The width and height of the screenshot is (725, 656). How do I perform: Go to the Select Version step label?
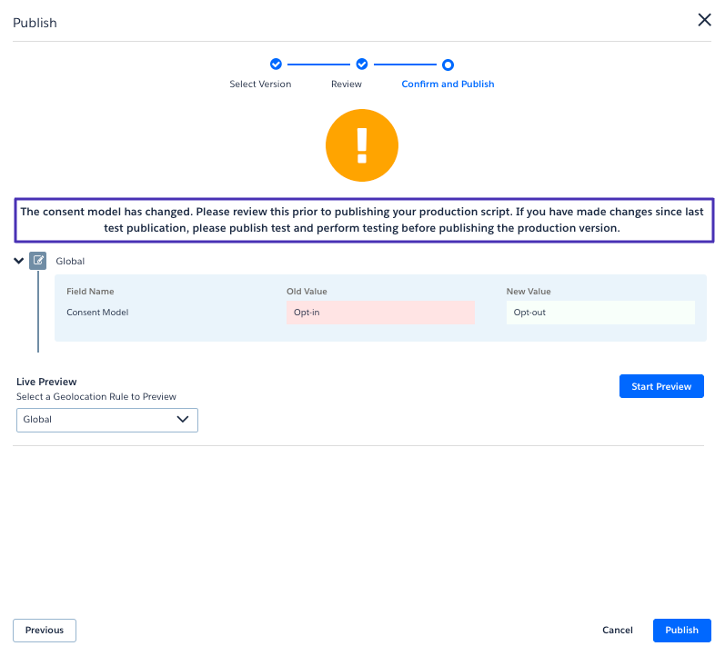260,84
